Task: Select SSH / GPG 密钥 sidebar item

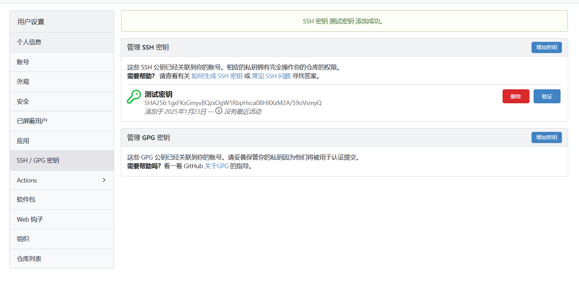Action: (x=38, y=161)
